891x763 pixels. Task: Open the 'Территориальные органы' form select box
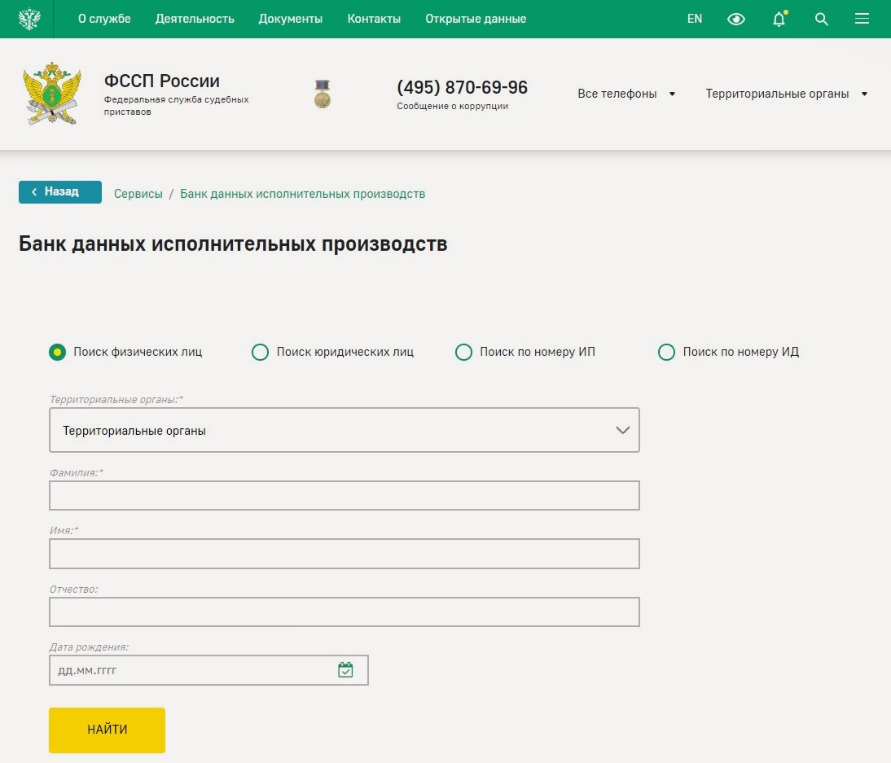coord(345,430)
